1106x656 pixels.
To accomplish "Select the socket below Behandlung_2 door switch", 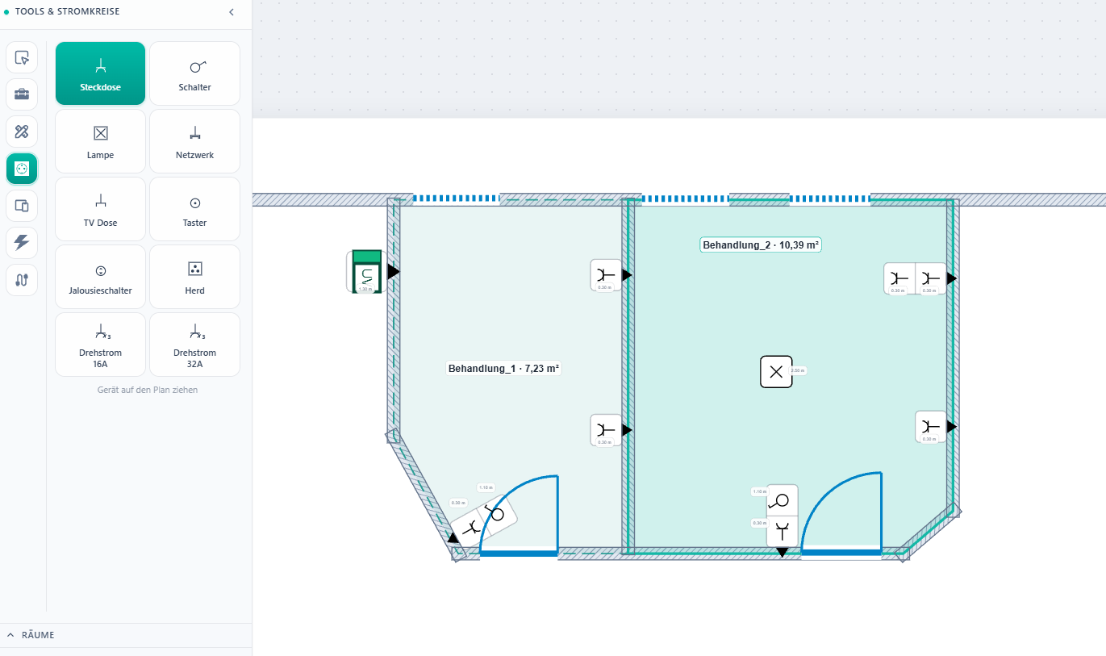I will [x=782, y=531].
